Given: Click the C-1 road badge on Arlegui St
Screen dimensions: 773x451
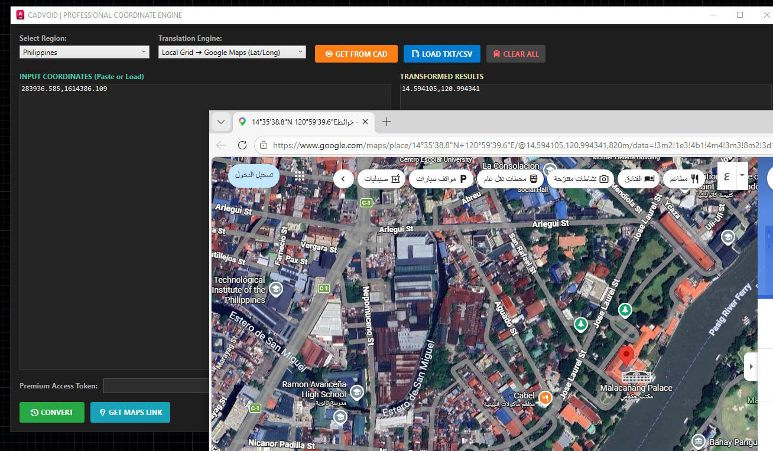Looking at the screenshot, I should pyautogui.click(x=366, y=202).
